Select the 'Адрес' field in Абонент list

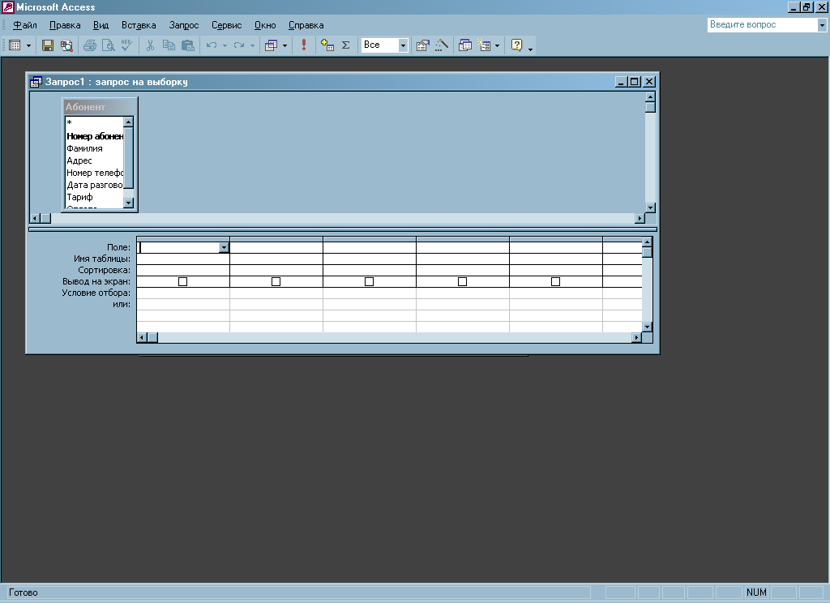94,160
